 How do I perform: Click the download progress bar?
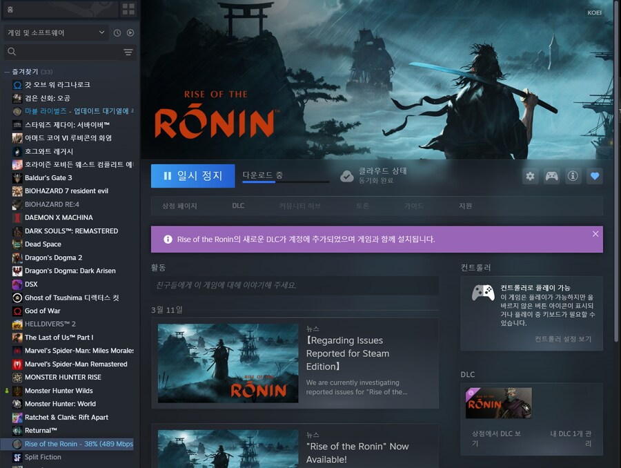pos(286,181)
